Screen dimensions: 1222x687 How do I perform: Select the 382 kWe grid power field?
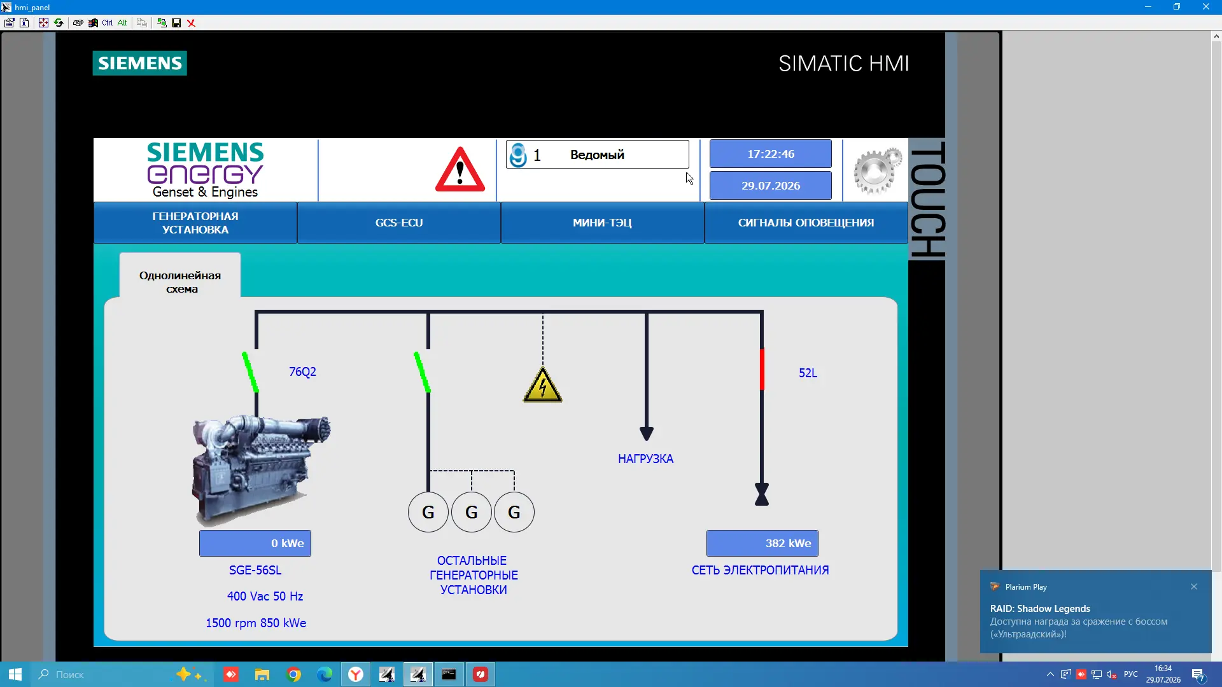tap(762, 543)
